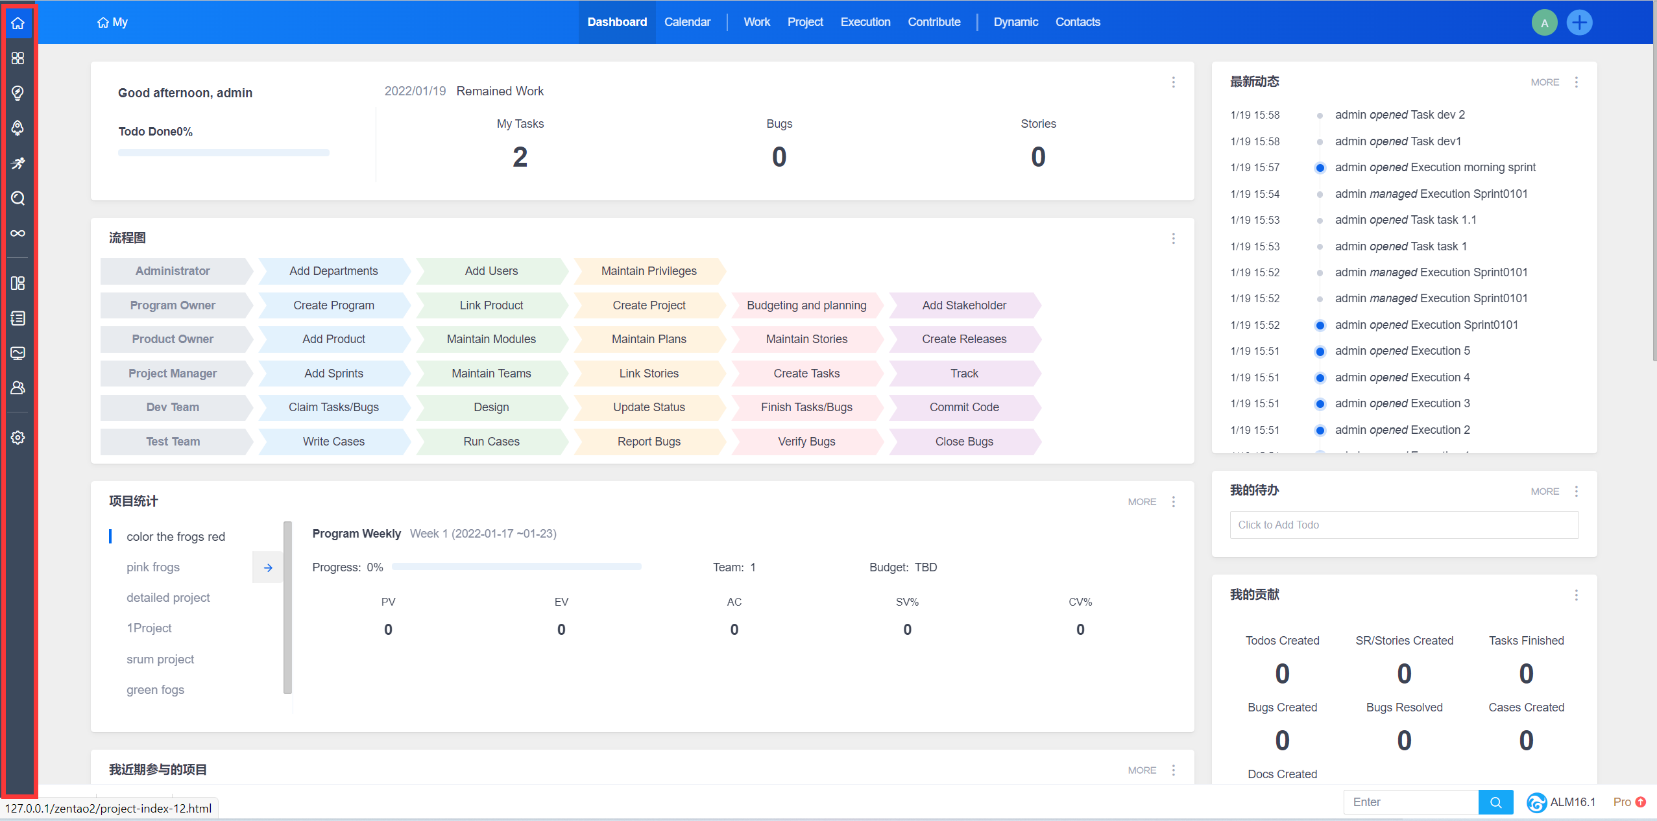Image resolution: width=1657 pixels, height=821 pixels.
Task: Switch to the Execution top menu
Action: coord(865,22)
